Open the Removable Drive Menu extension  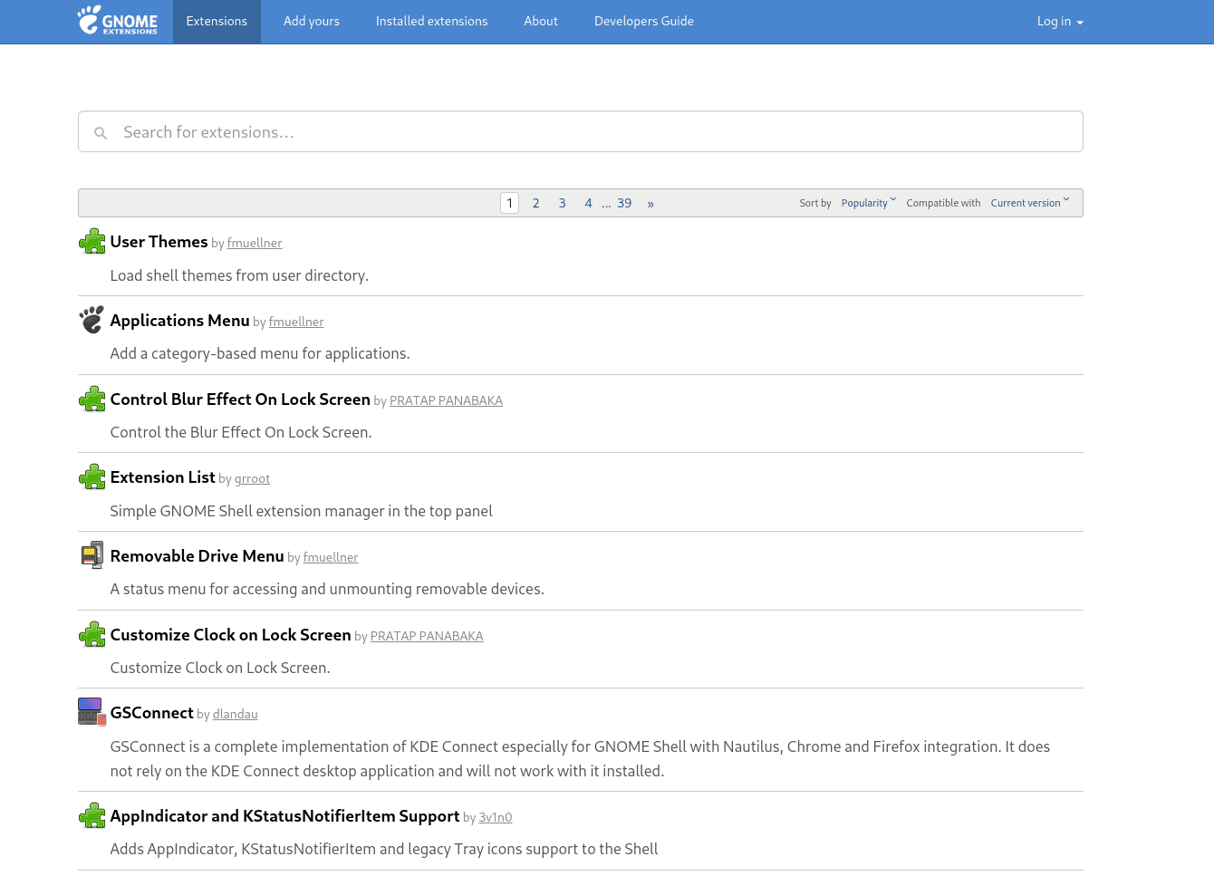197,556
